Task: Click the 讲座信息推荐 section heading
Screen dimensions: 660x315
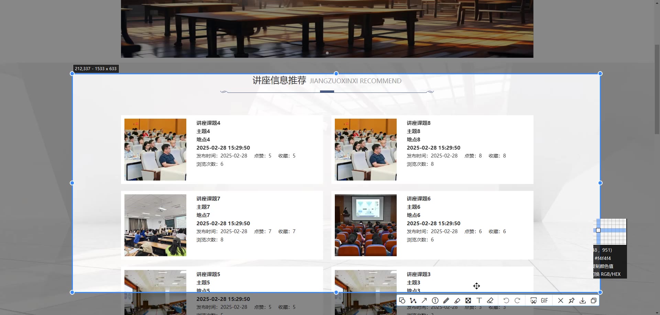Action: click(x=279, y=80)
